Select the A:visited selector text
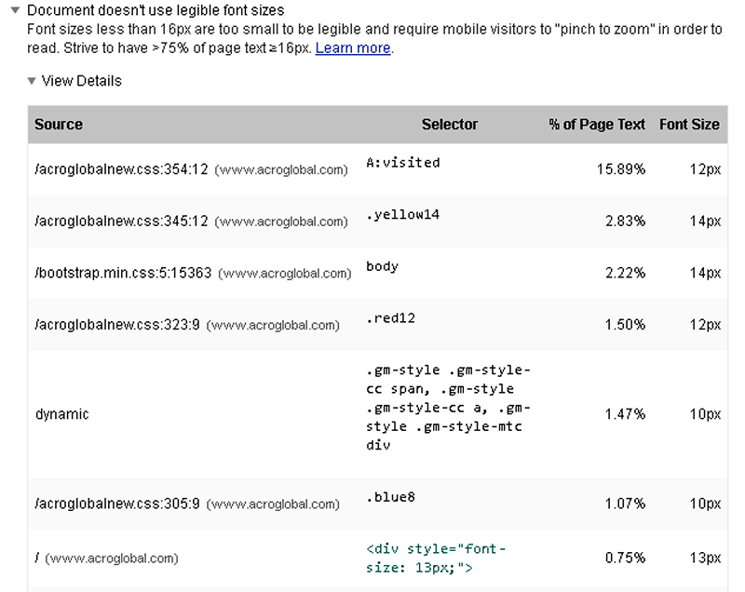 coord(403,163)
